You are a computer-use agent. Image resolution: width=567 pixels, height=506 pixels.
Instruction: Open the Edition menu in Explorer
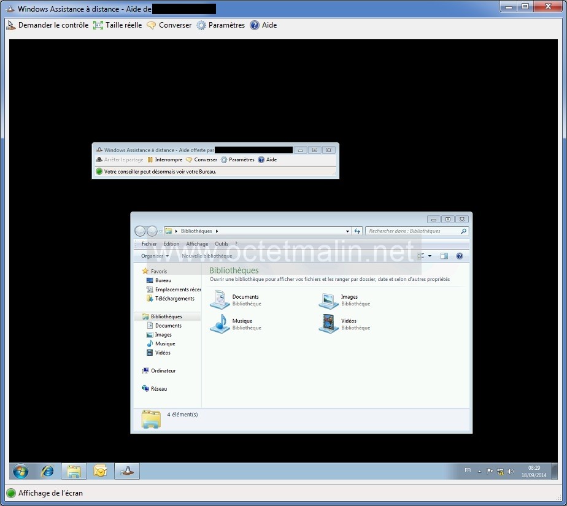click(171, 243)
